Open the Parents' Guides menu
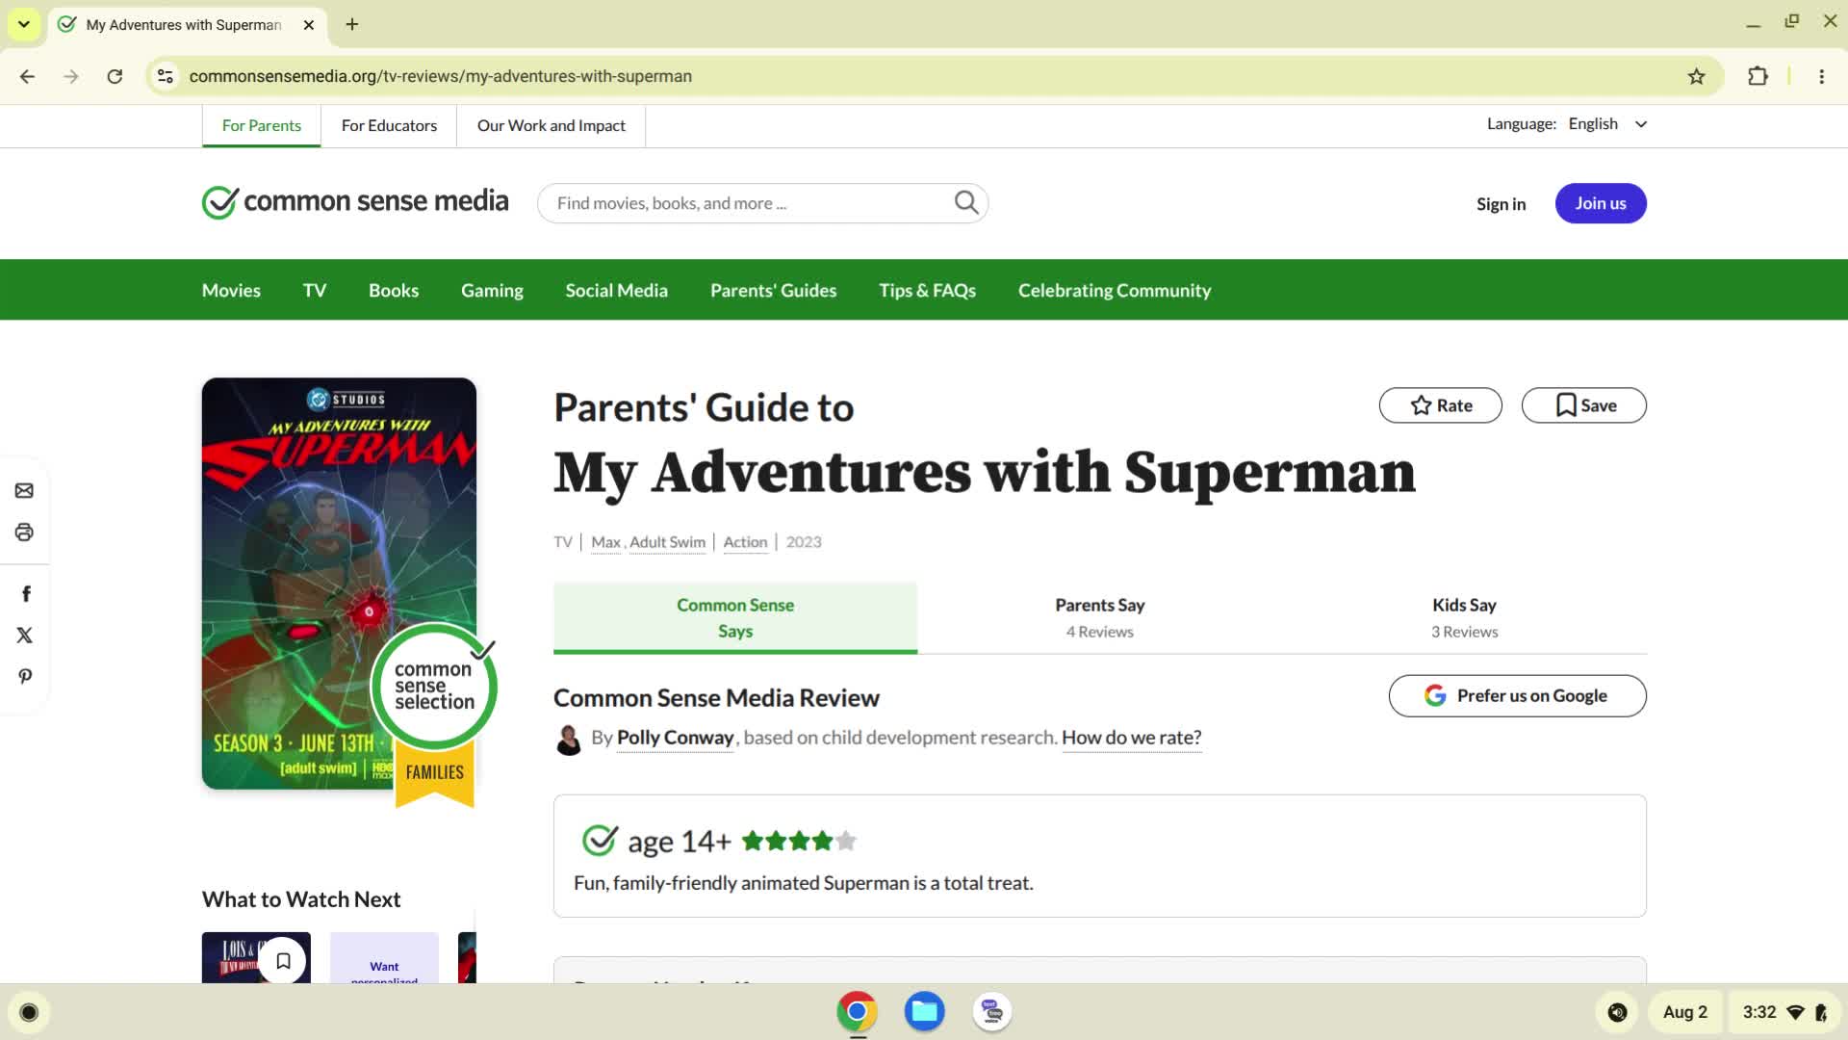The height and width of the screenshot is (1040, 1848). point(773,290)
